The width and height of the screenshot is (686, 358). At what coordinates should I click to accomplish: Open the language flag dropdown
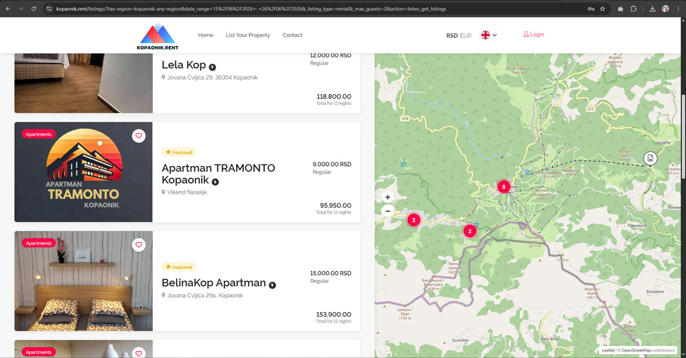point(489,35)
